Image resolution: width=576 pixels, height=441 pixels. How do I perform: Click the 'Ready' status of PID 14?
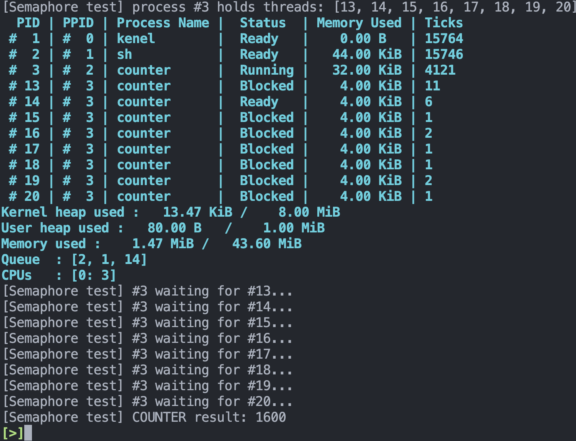(x=259, y=102)
